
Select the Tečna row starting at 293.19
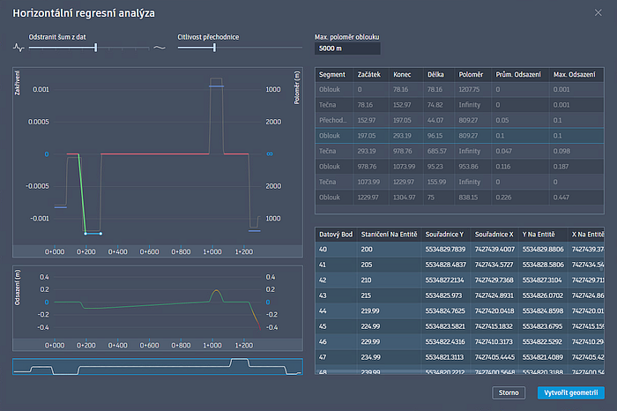[332, 151]
